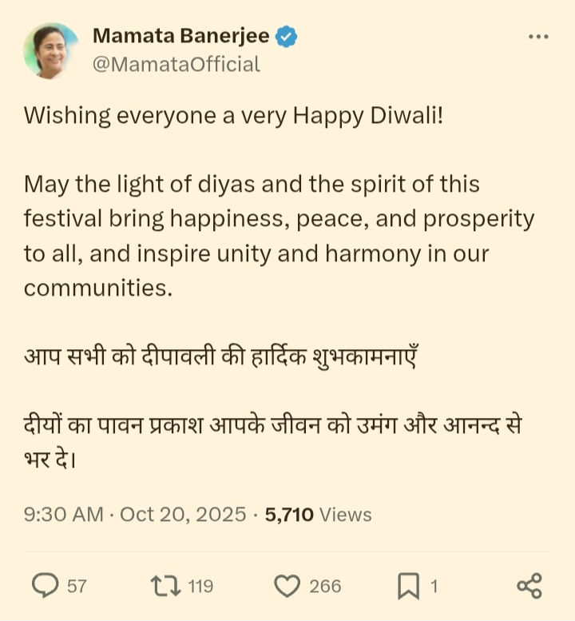Click the 57 replies count
This screenshot has height=621, width=575.
pos(77,587)
